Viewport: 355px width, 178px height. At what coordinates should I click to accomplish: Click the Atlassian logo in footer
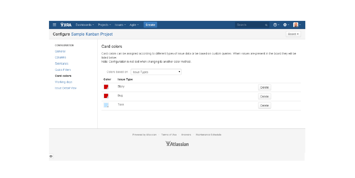177,144
